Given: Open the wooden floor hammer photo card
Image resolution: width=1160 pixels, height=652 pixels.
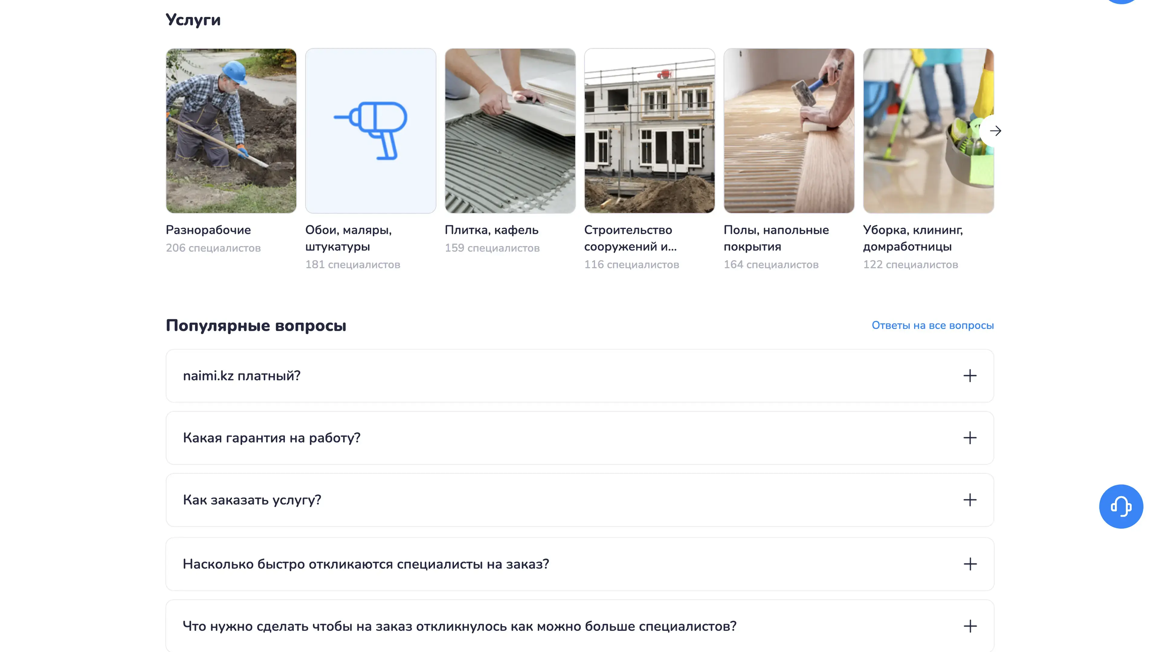Looking at the screenshot, I should click(x=788, y=130).
